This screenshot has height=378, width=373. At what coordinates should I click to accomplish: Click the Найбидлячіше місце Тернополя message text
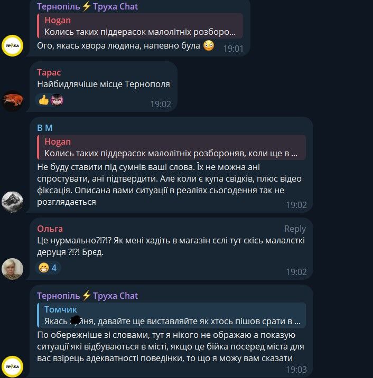coord(104,84)
